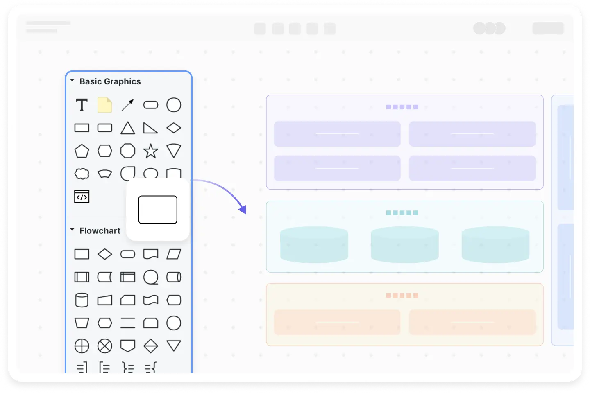Choose the circled X summing junction shape
The width and height of the screenshot is (590, 393).
pyautogui.click(x=105, y=346)
